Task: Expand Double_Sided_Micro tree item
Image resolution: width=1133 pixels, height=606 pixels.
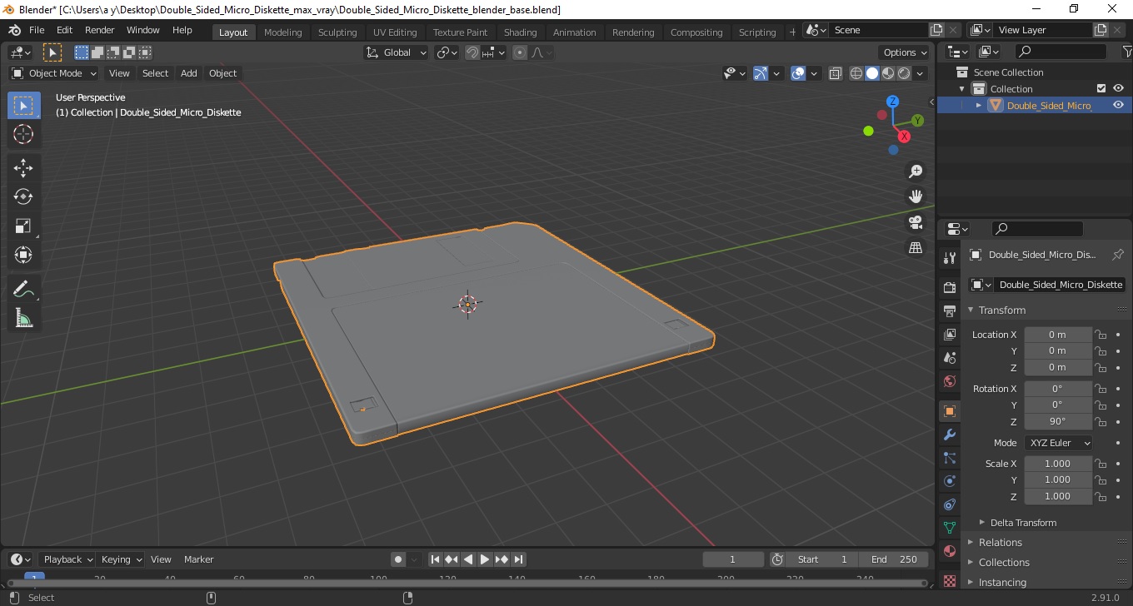Action: [979, 105]
